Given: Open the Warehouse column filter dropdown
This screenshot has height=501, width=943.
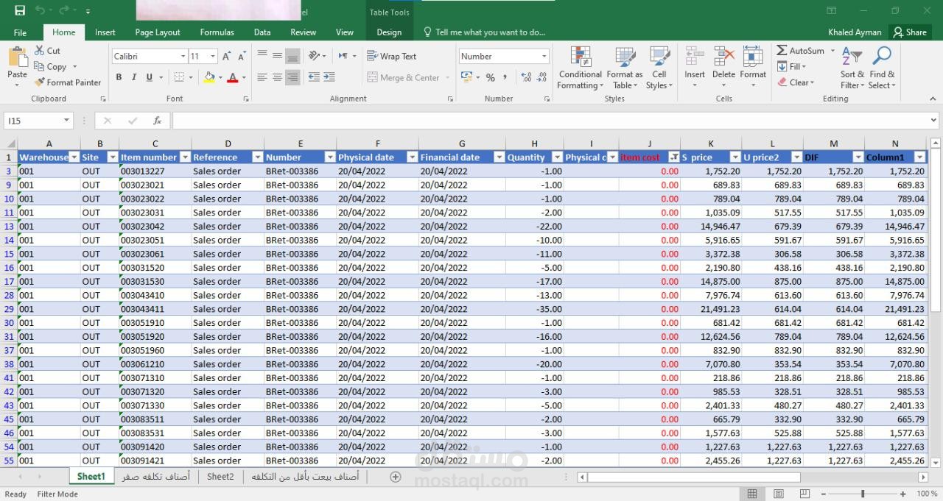Looking at the screenshot, I should [x=74, y=157].
